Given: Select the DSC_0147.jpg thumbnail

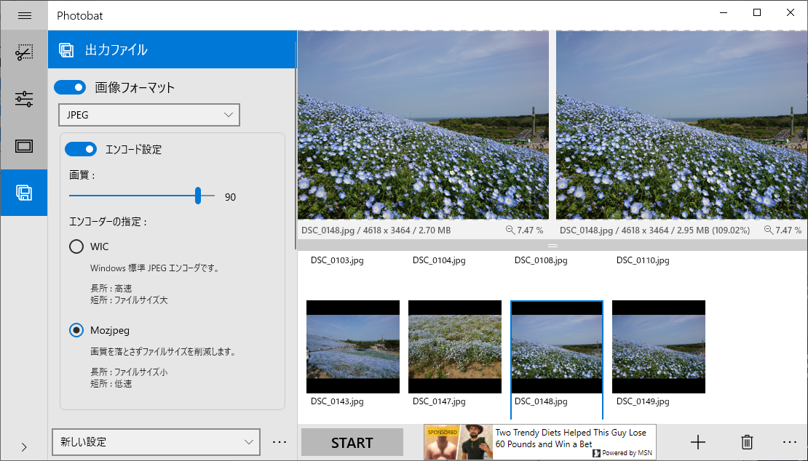Looking at the screenshot, I should tap(454, 346).
